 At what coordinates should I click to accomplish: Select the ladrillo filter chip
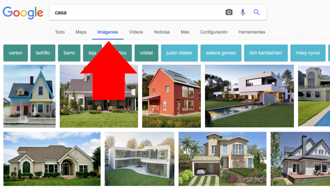43,53
